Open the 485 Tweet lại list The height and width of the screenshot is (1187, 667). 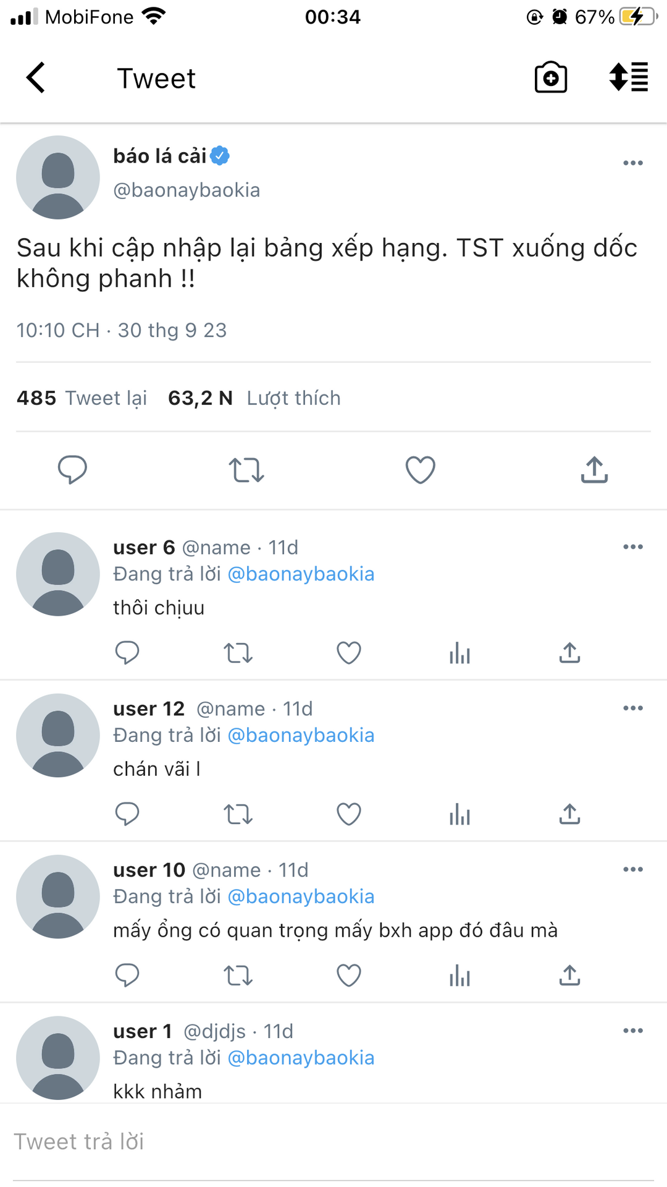[x=82, y=398]
